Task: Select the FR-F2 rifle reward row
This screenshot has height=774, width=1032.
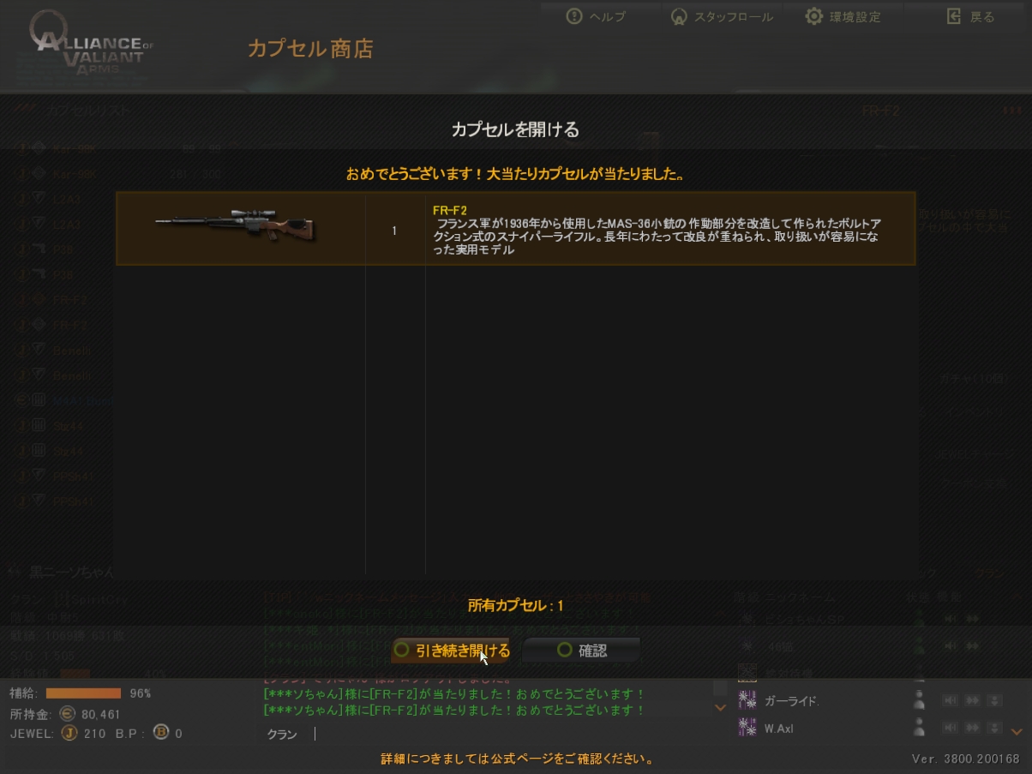Action: [516, 228]
